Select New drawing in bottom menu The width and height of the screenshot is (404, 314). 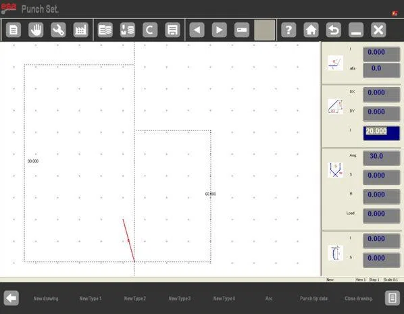pos(46,298)
